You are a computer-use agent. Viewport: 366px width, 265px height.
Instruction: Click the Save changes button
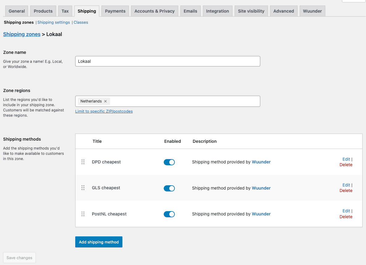click(19, 258)
